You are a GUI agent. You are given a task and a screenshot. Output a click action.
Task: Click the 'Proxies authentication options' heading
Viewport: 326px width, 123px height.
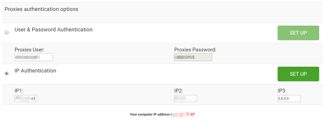pos(41,9)
